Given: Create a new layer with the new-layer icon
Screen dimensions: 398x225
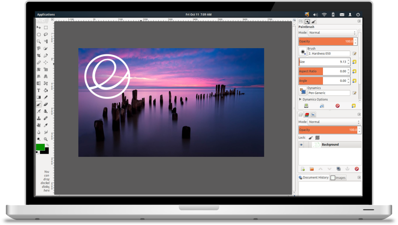Looking at the screenshot, I should (303, 169).
